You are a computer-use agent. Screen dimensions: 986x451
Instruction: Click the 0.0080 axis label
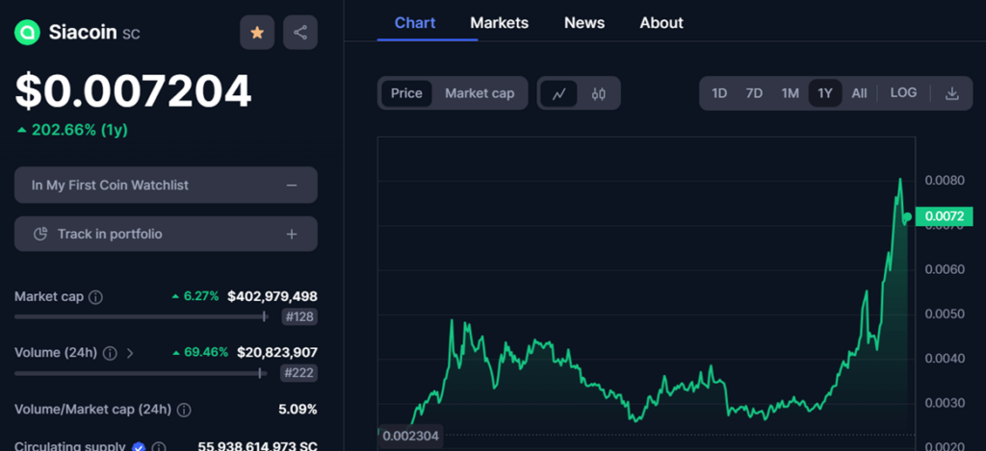(945, 181)
